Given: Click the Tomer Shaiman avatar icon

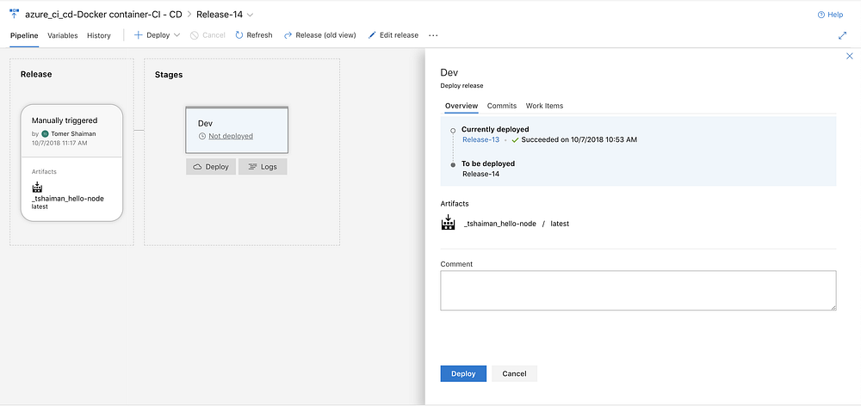Looking at the screenshot, I should click(x=45, y=134).
